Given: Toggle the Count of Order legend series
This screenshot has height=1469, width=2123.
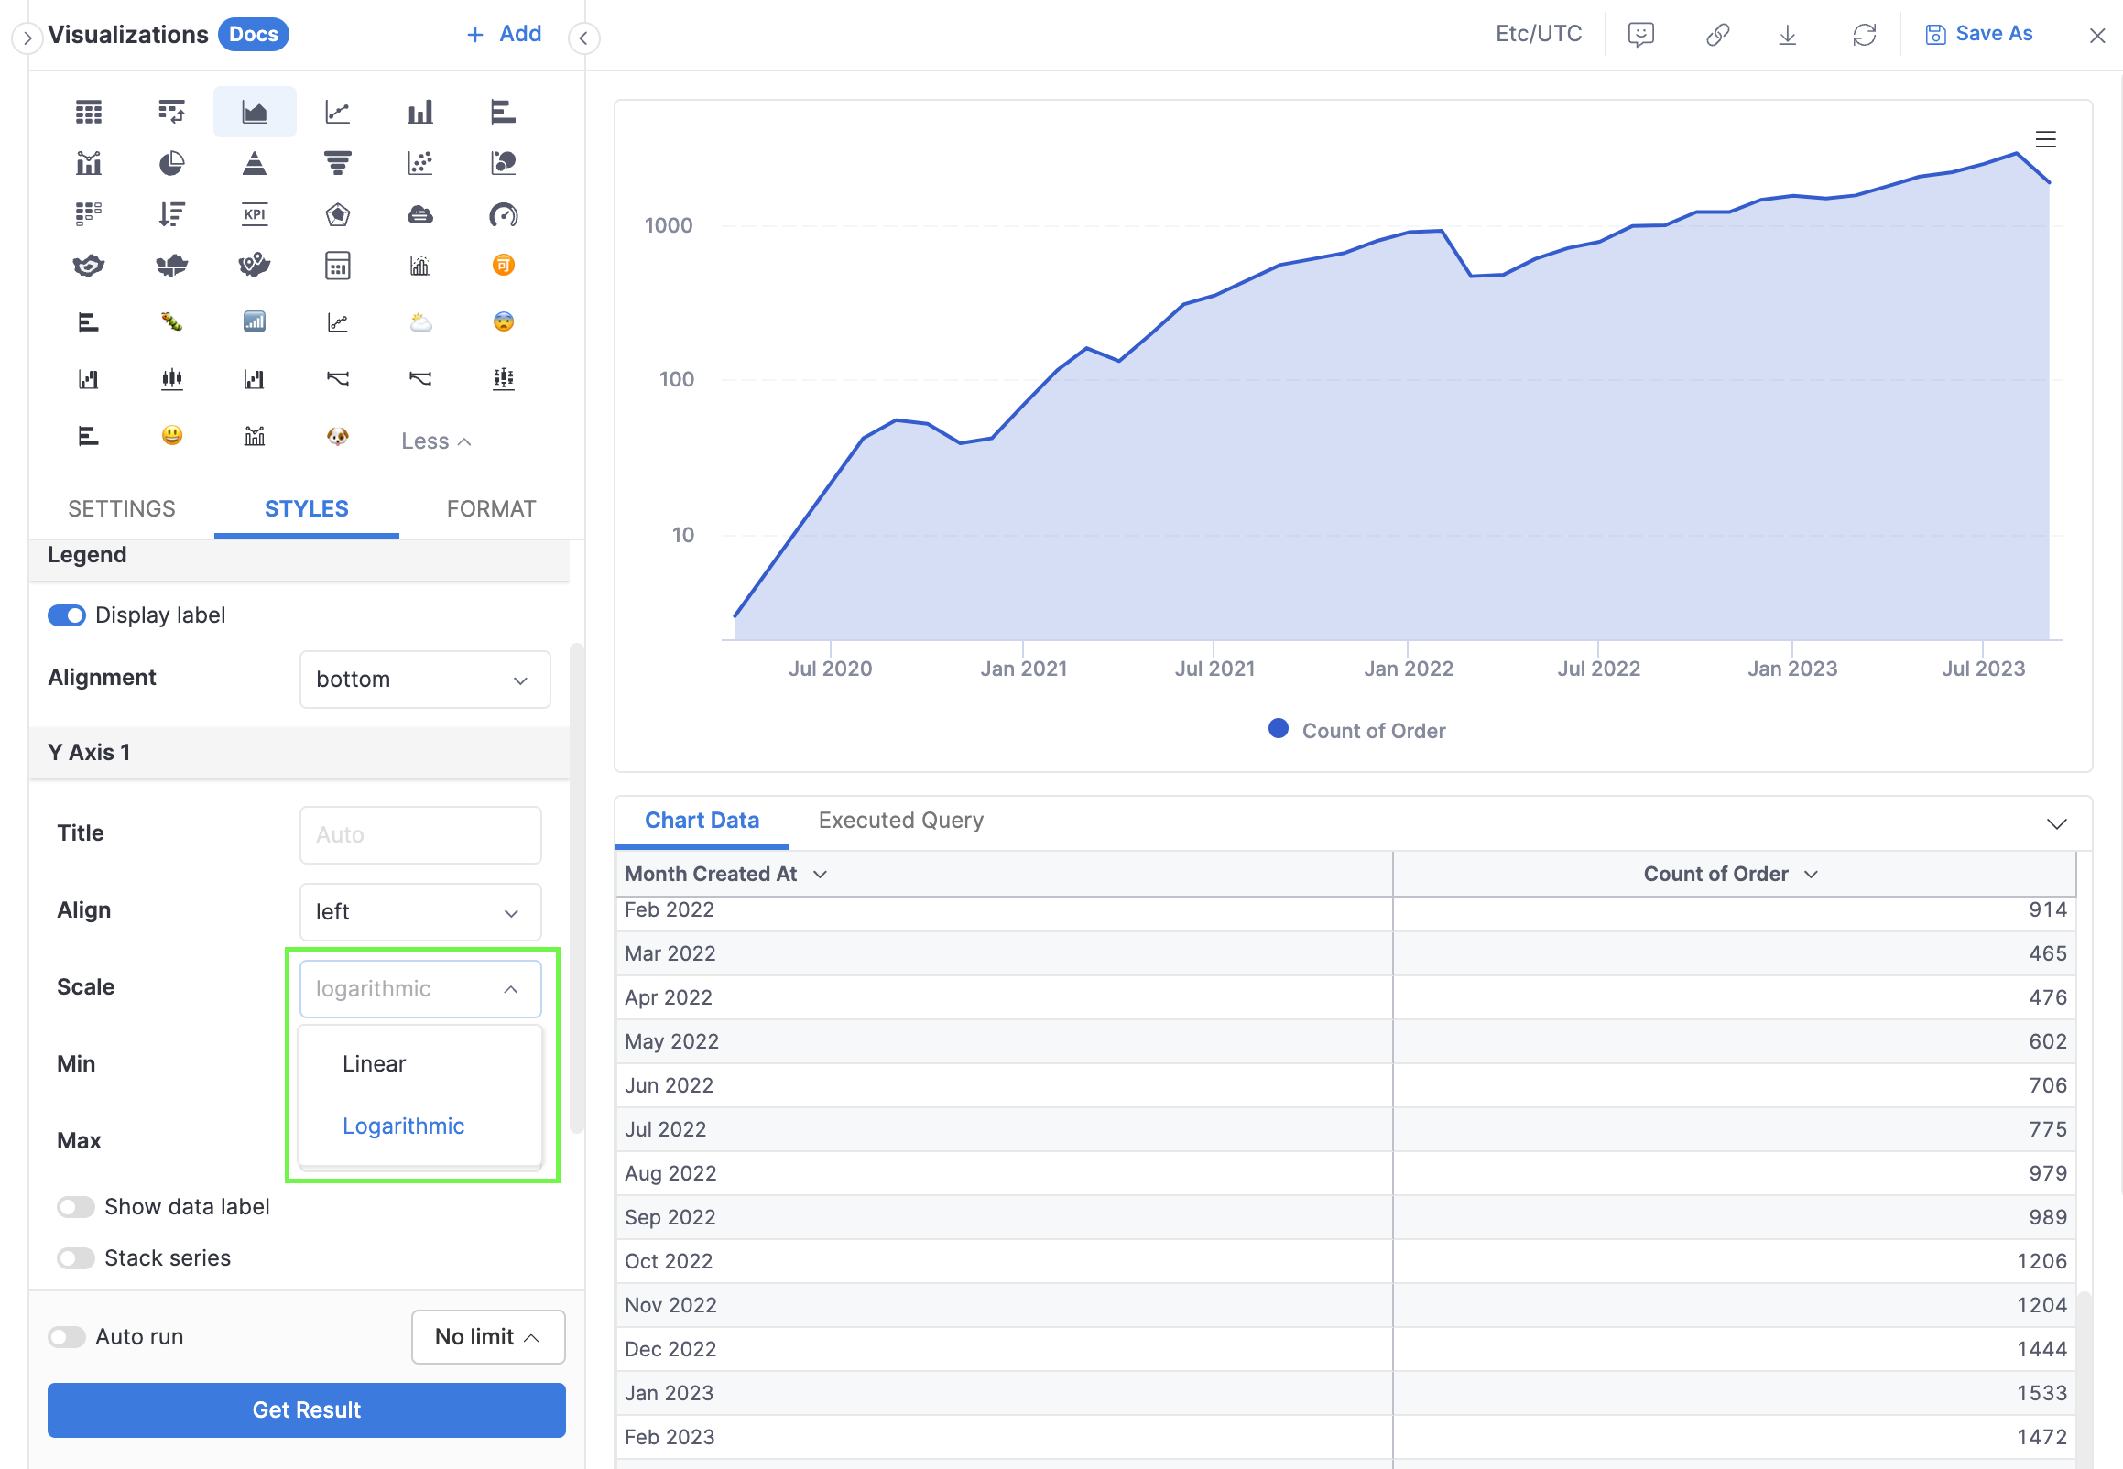Looking at the screenshot, I should click(1355, 730).
